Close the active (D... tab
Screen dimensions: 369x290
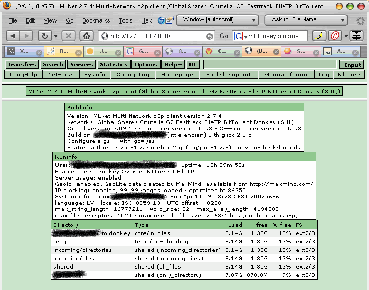pyautogui.click(x=276, y=52)
